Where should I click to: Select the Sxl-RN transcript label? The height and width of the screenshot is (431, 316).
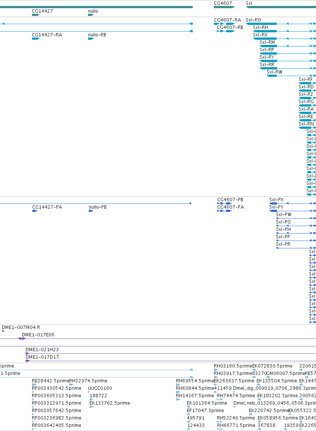(306, 124)
